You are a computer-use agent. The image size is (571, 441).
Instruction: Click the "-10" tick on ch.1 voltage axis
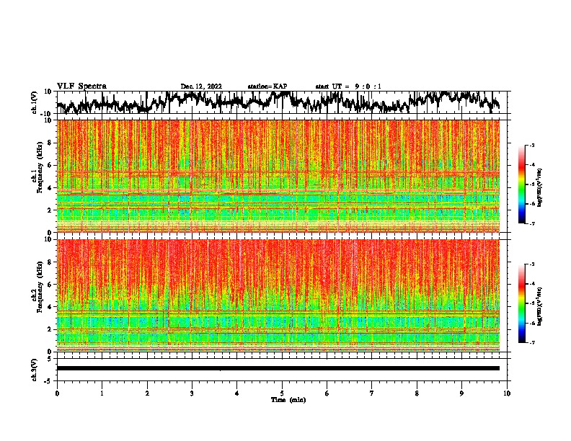[x=47, y=114]
